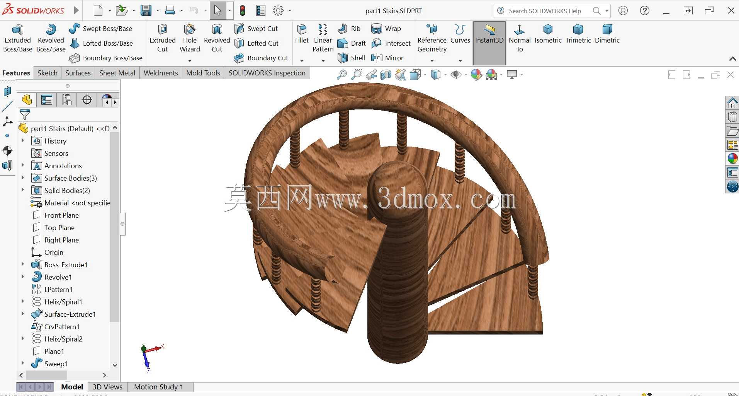Select the Linear Pattern tool

(323, 38)
